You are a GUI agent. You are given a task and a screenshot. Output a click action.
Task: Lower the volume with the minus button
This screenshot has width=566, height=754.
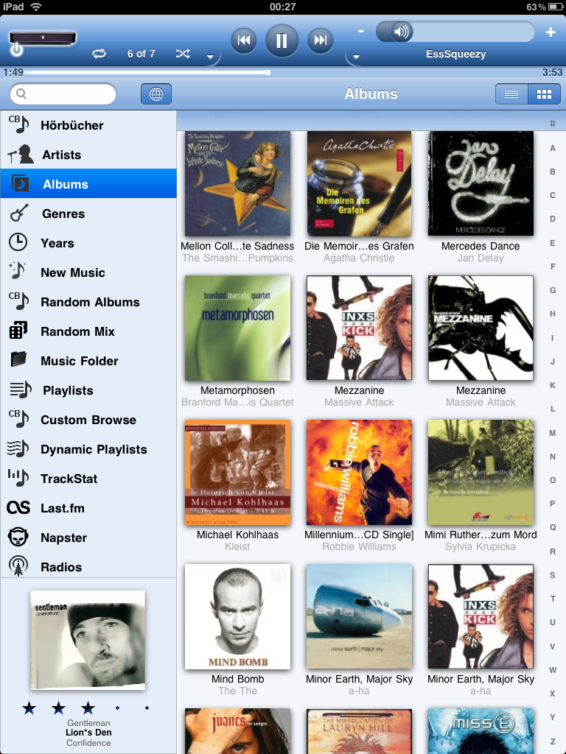coord(361,32)
